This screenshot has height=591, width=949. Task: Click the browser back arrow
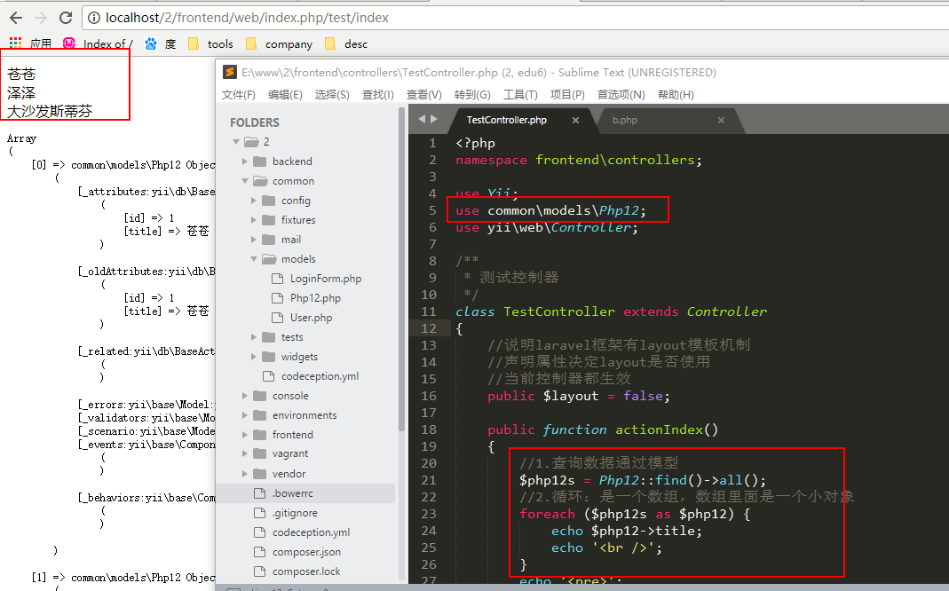[15, 17]
